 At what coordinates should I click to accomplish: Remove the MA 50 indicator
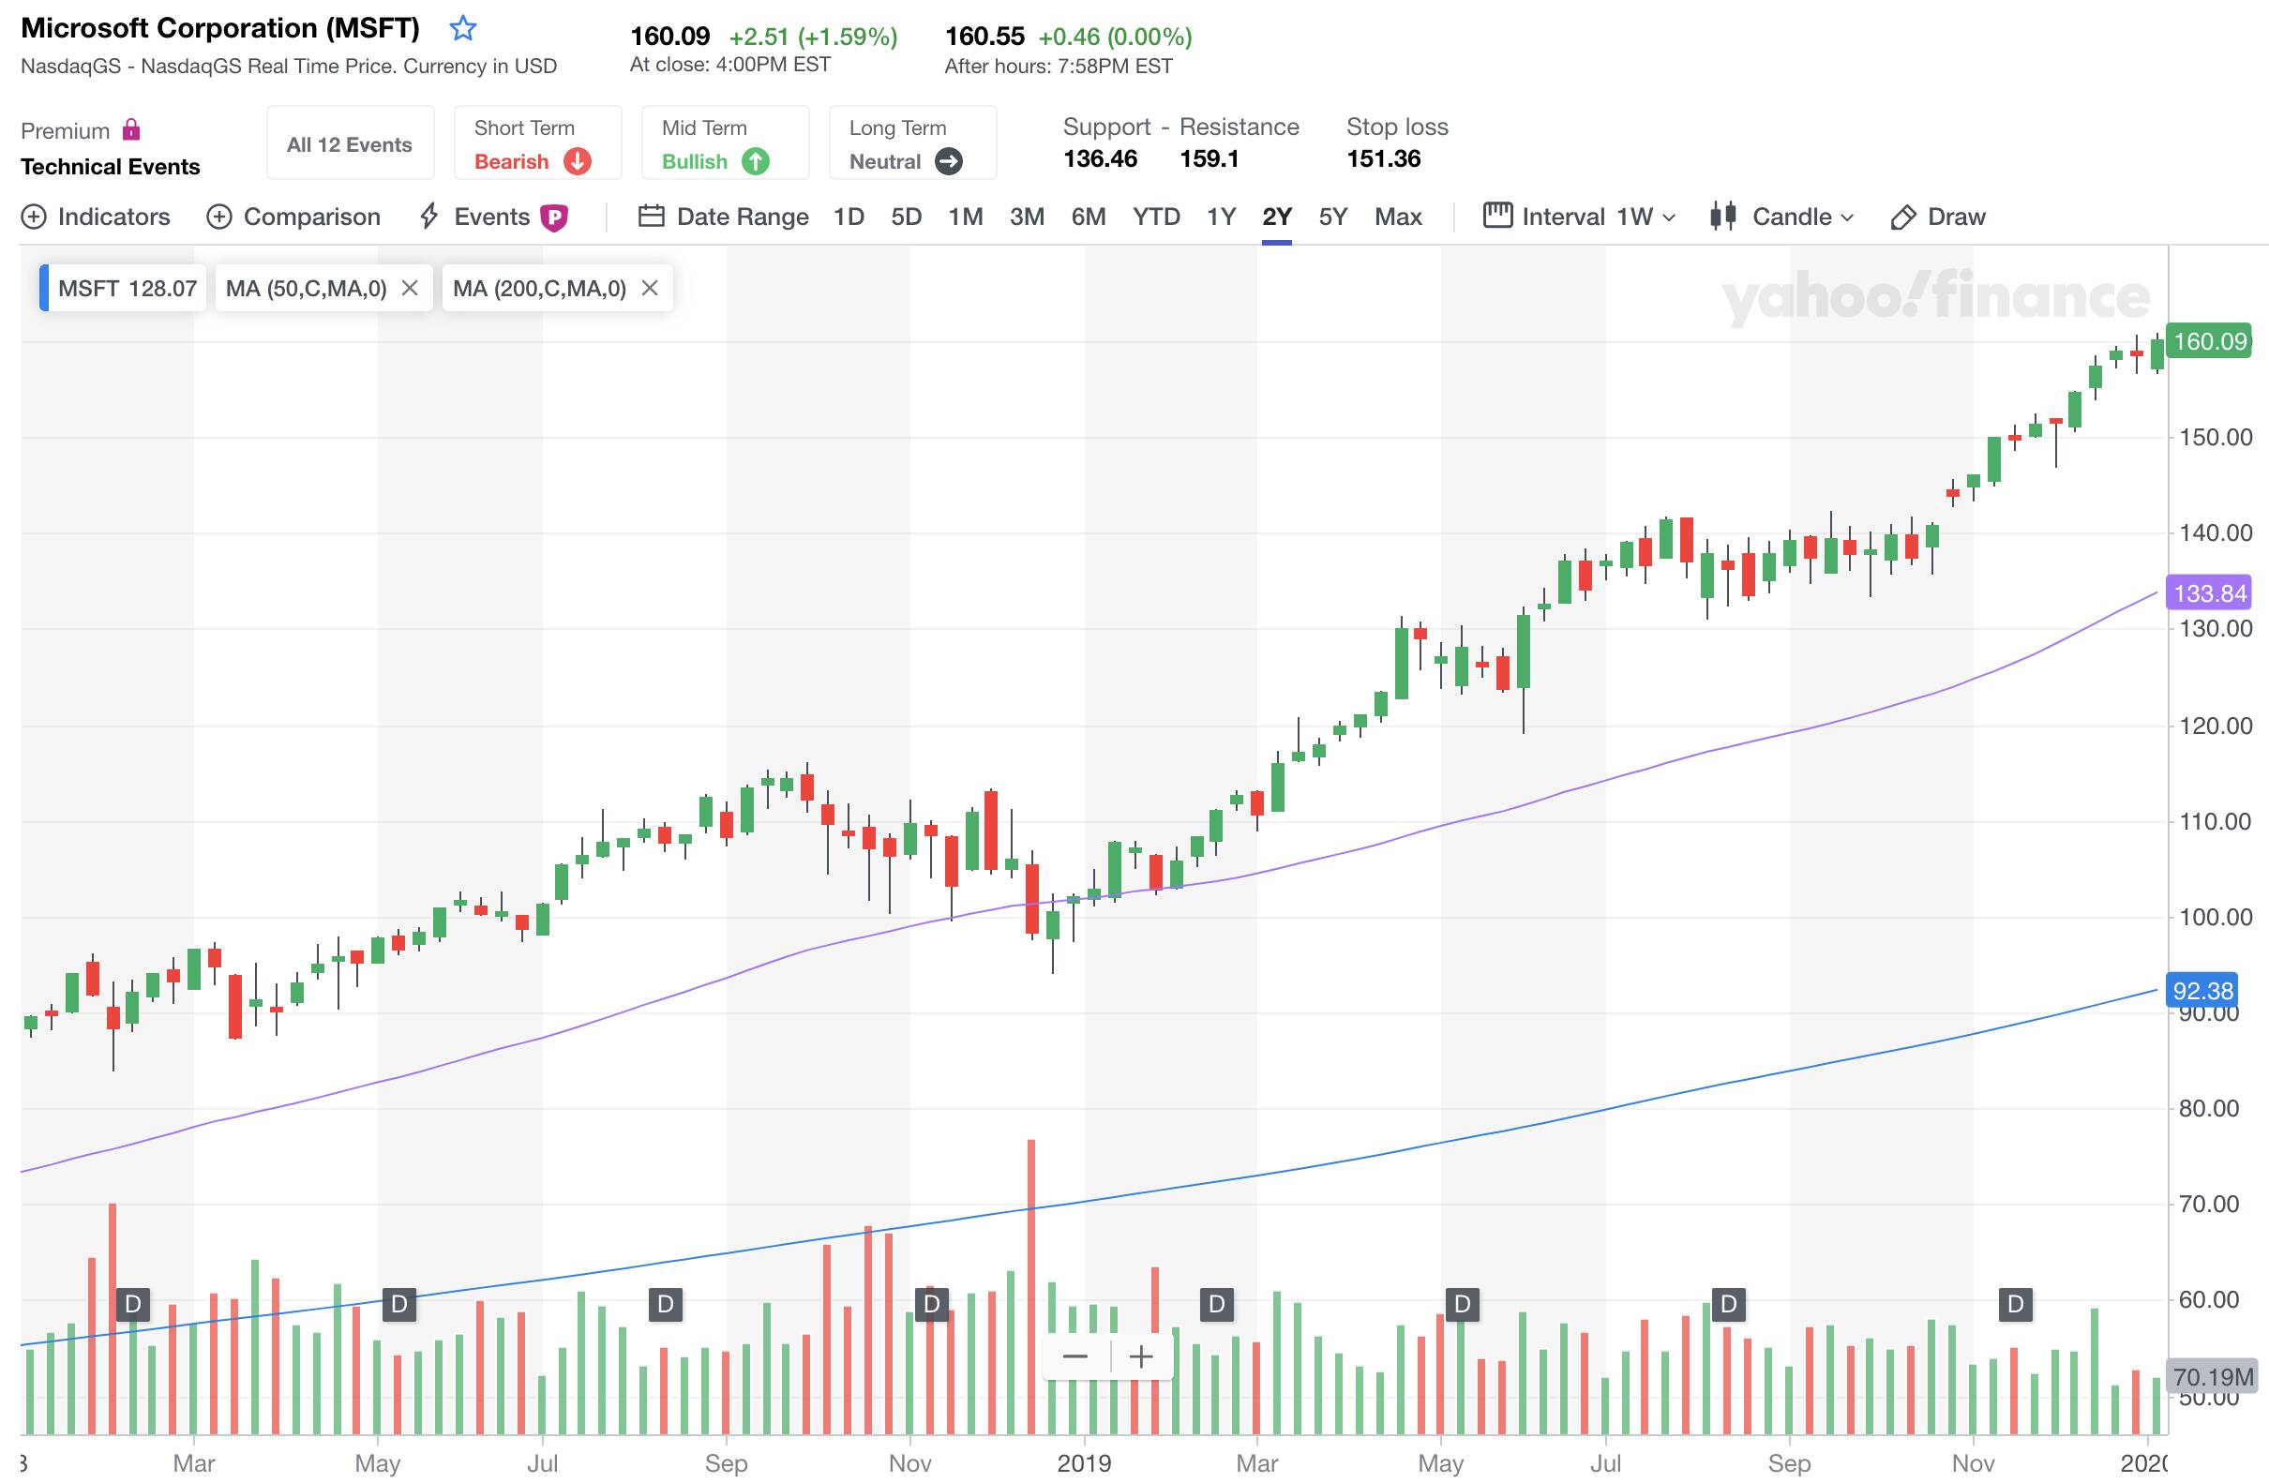click(410, 288)
